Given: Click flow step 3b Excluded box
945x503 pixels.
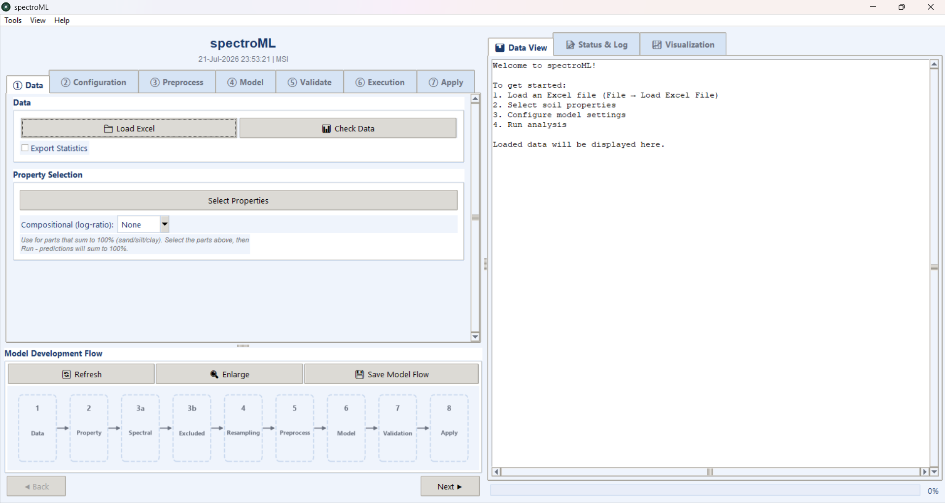Looking at the screenshot, I should [x=192, y=428].
